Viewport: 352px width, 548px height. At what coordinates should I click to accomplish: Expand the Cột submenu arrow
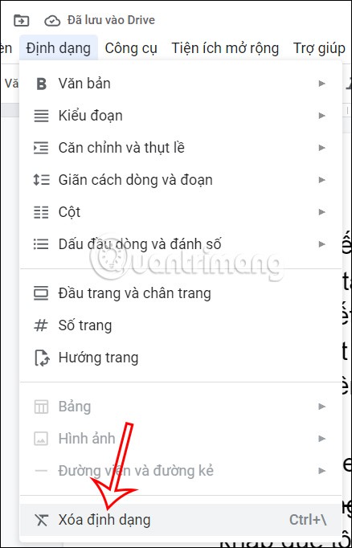click(x=322, y=212)
